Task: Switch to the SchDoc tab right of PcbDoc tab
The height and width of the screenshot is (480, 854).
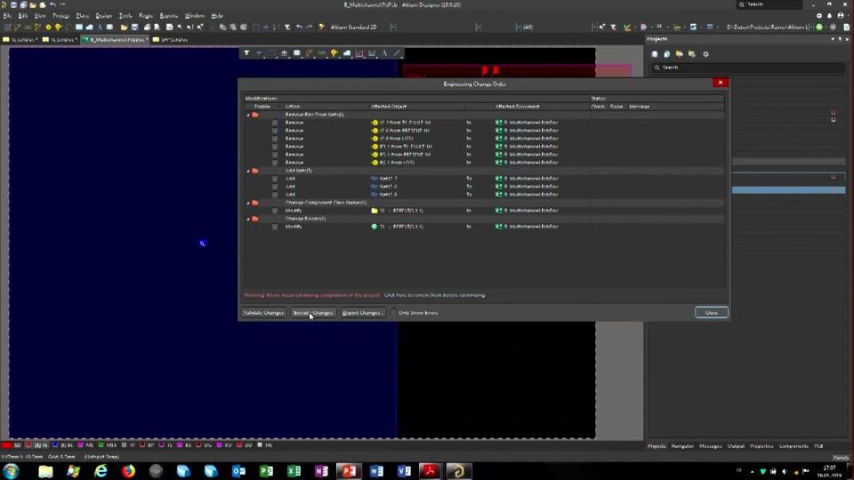Action: (x=171, y=40)
